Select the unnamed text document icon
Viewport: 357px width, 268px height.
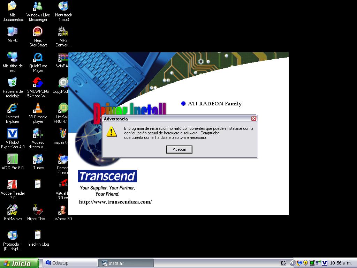[x=38, y=184]
